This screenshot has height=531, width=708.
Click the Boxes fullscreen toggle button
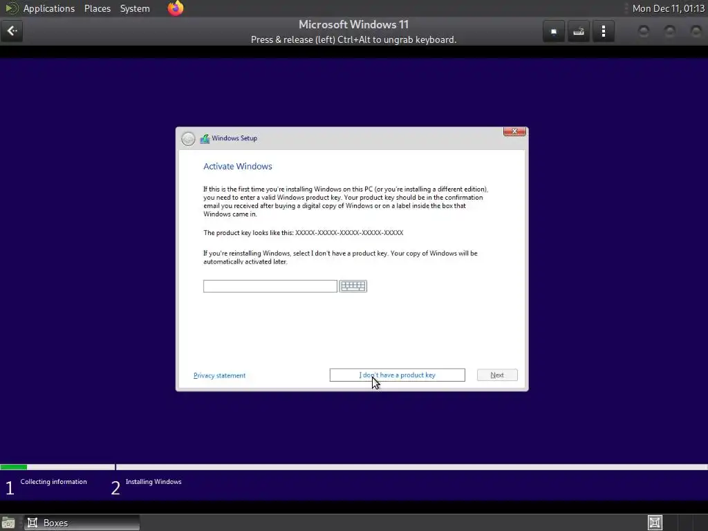coord(554,31)
